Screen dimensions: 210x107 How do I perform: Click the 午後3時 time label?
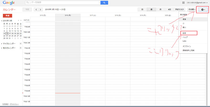click(x=27, y=59)
